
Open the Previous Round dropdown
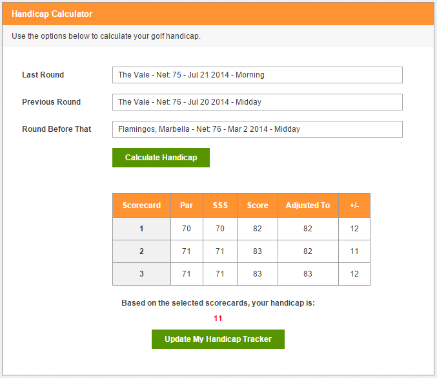pyautogui.click(x=257, y=102)
